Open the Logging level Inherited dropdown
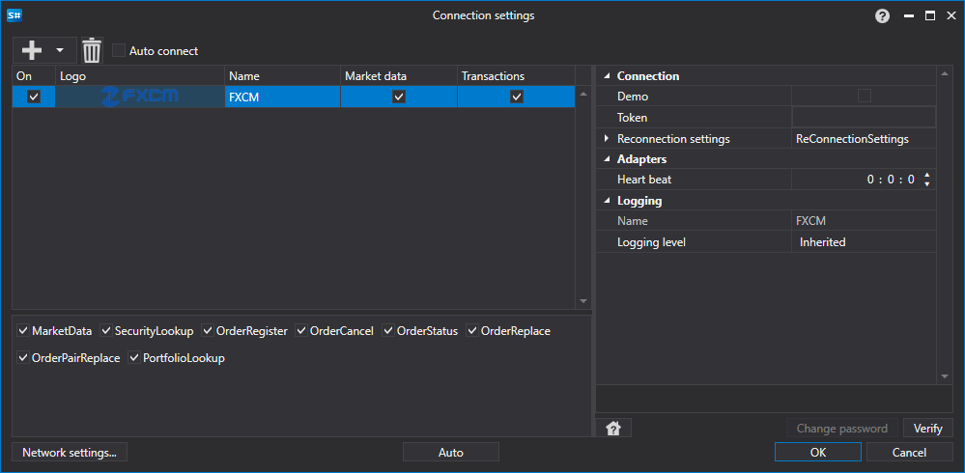Image resolution: width=965 pixels, height=473 pixels. click(x=864, y=242)
